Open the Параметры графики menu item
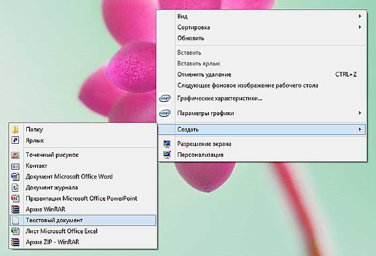The height and width of the screenshot is (256, 376). tap(262, 113)
